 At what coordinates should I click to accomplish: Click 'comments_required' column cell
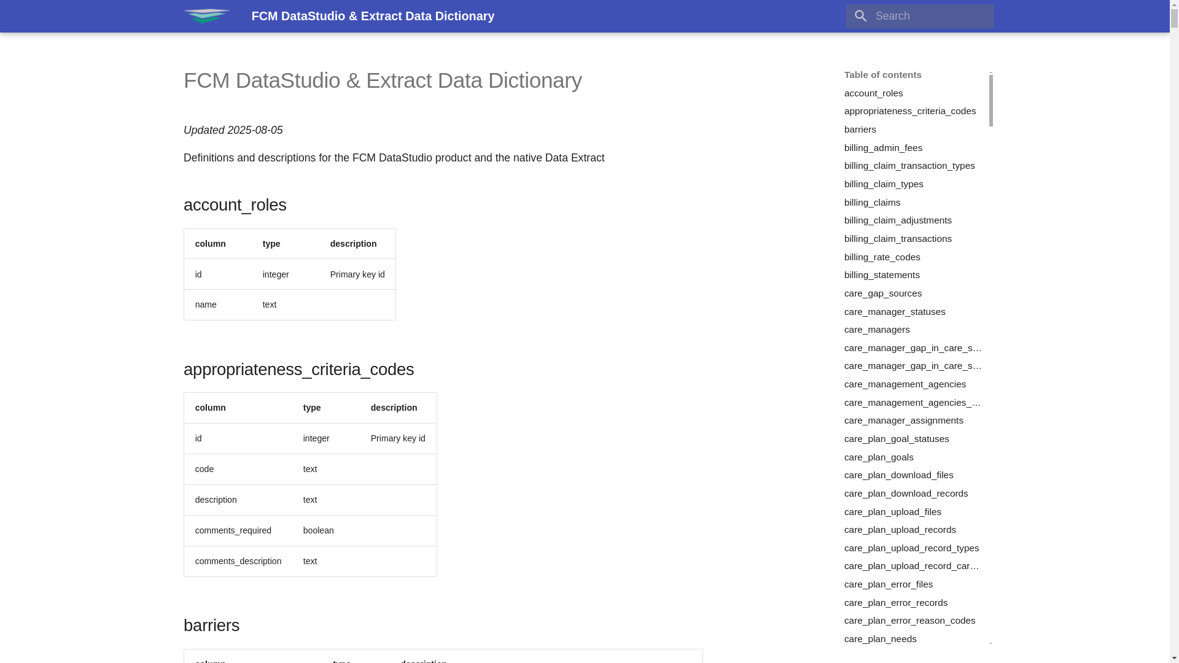tap(233, 530)
